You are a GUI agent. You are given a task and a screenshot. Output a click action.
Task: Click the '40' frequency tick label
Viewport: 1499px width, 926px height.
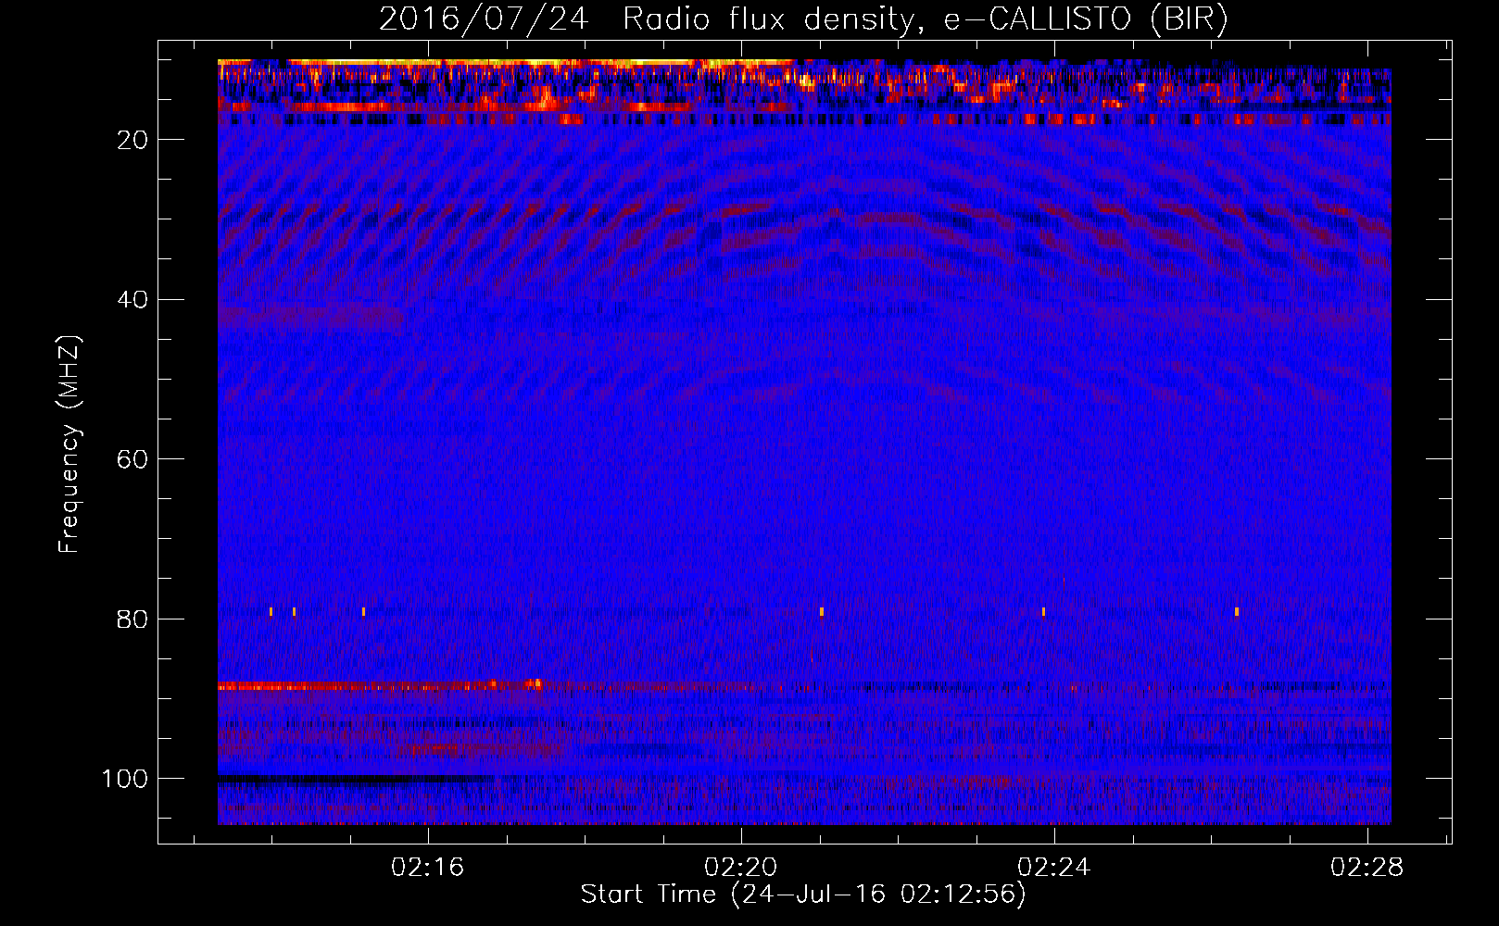(x=133, y=300)
